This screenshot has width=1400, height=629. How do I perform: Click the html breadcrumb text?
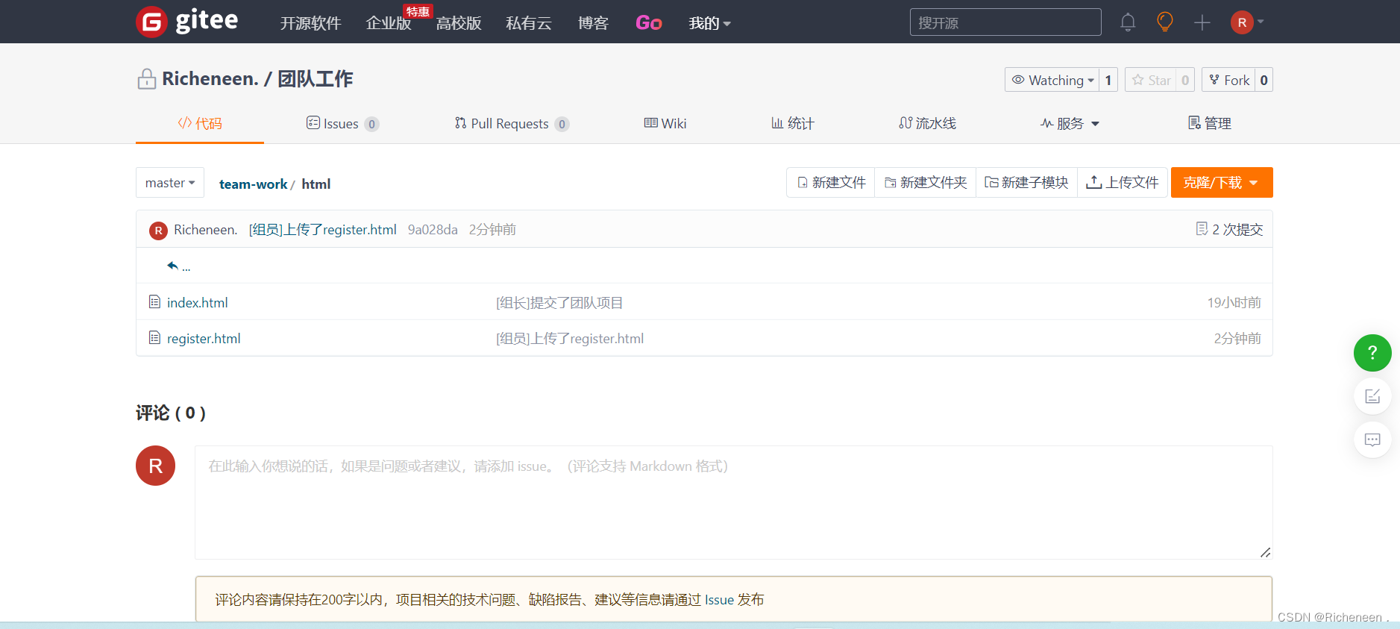[x=316, y=184]
